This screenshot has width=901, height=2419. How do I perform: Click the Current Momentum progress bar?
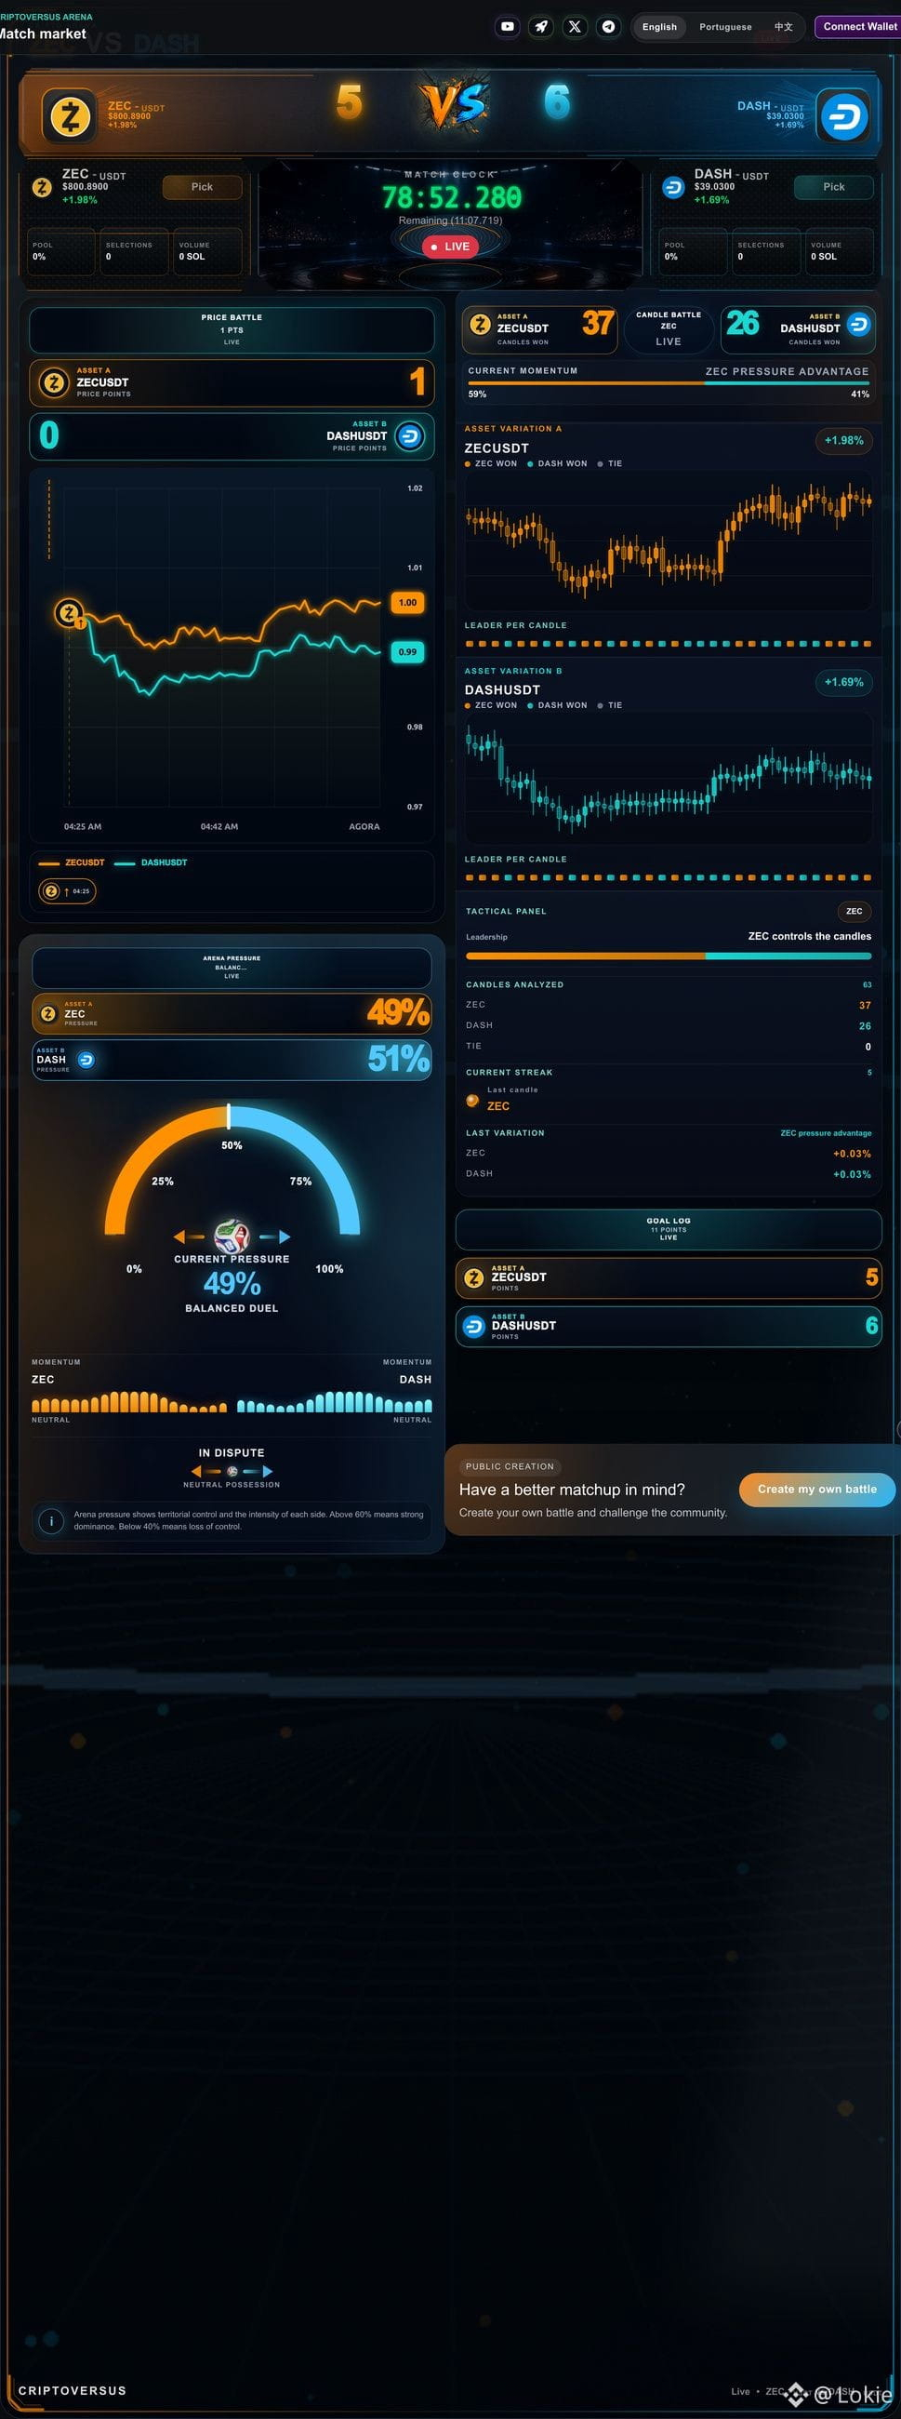669,383
